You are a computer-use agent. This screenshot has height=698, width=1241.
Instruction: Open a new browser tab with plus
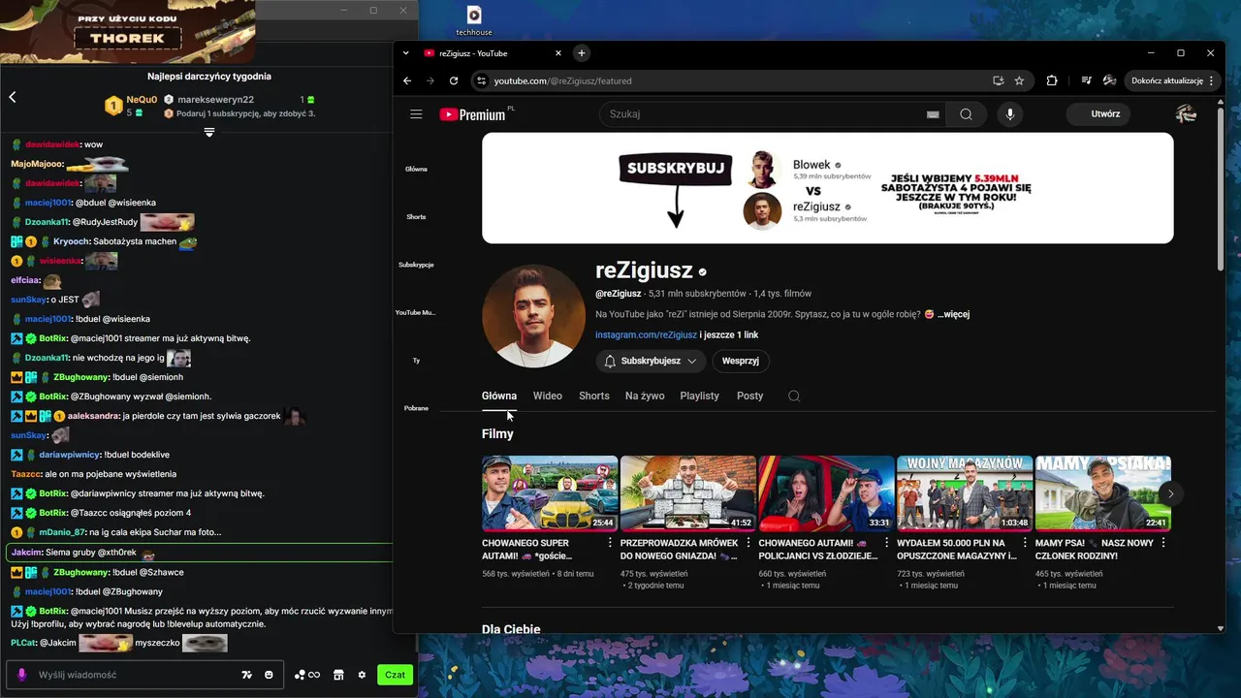[x=581, y=53]
